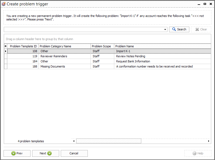
Task: Click the Problem Name column header
Action: 163,46
